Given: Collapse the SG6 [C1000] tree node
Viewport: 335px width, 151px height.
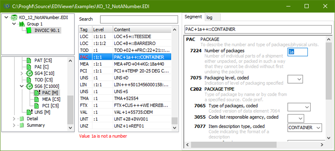Looking at the screenshot, I should click(x=21, y=86).
